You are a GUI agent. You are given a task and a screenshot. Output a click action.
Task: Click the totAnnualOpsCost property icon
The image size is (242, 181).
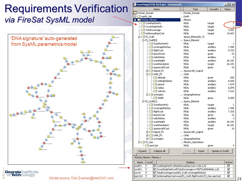(143, 33)
